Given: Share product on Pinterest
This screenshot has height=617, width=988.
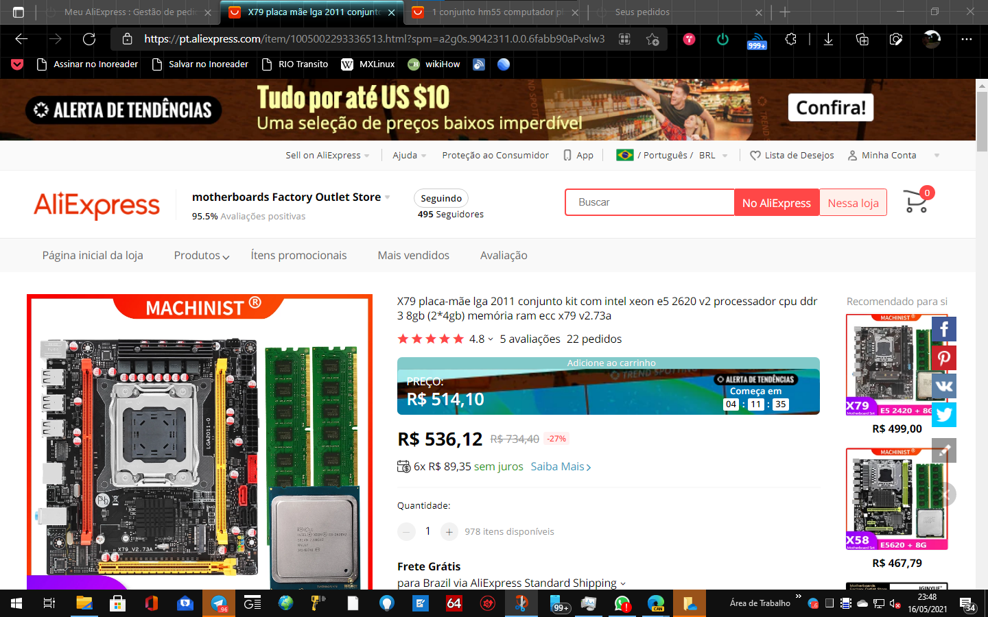Looking at the screenshot, I should click(944, 358).
